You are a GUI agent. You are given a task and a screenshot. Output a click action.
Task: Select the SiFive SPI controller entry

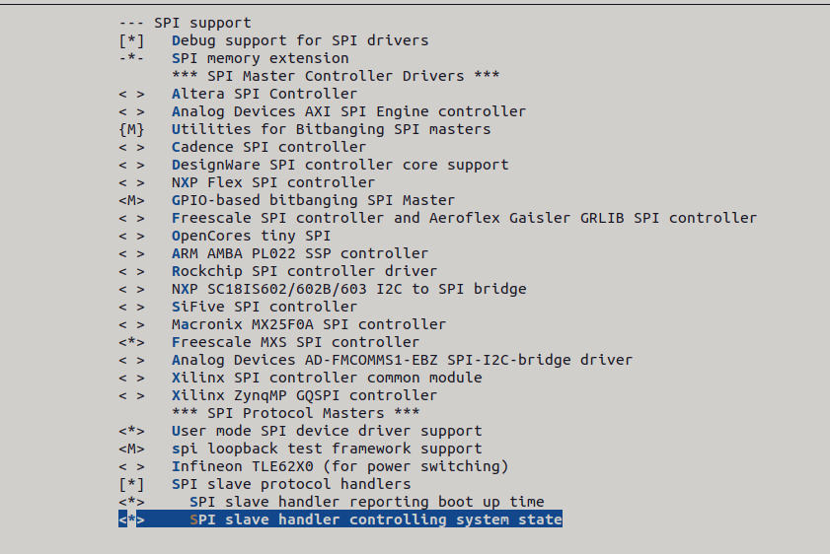(264, 307)
